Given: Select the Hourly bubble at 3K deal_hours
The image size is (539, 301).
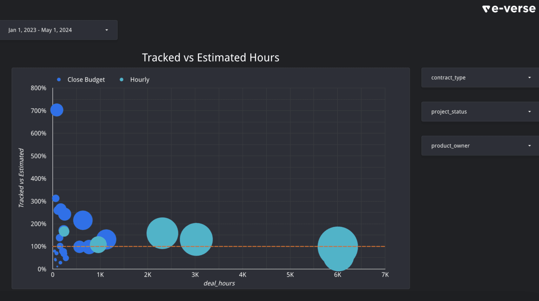Looking at the screenshot, I should point(196,239).
